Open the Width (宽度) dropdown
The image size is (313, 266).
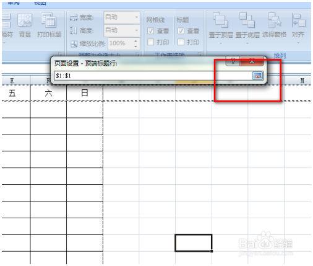122,17
